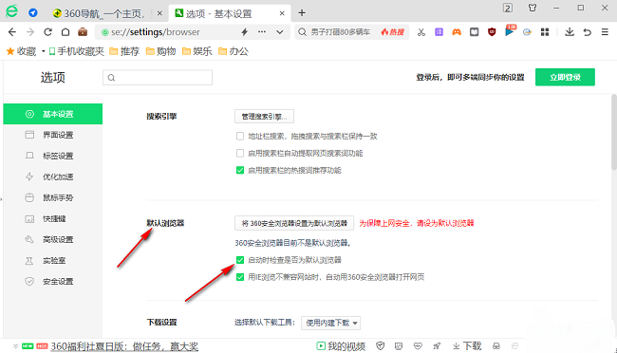Select 快捷键 in the sidebar
This screenshot has width=617, height=353.
[53, 219]
